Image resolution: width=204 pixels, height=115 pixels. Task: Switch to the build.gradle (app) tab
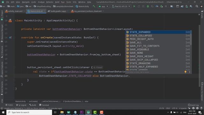click(x=58, y=11)
